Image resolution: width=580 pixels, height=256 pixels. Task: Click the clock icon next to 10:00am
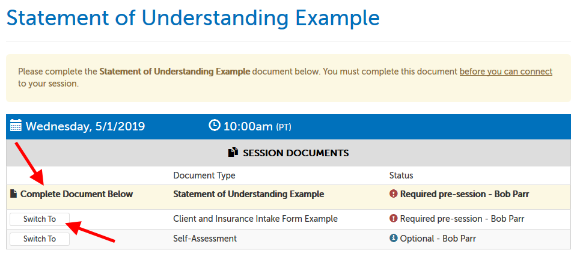(215, 126)
